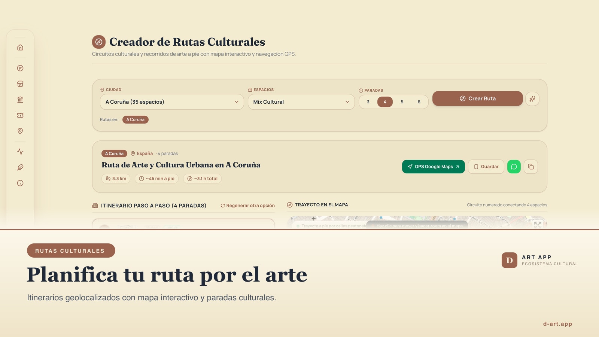Viewport: 599px width, 337px height.
Task: Select 5 paradas
Action: 402,102
